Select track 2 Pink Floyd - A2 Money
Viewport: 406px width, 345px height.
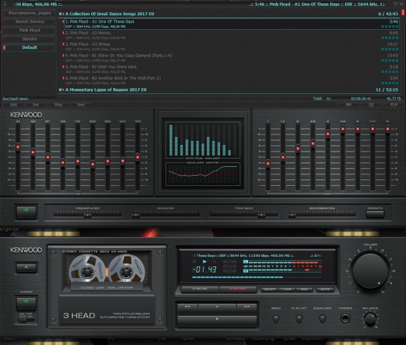[230, 36]
